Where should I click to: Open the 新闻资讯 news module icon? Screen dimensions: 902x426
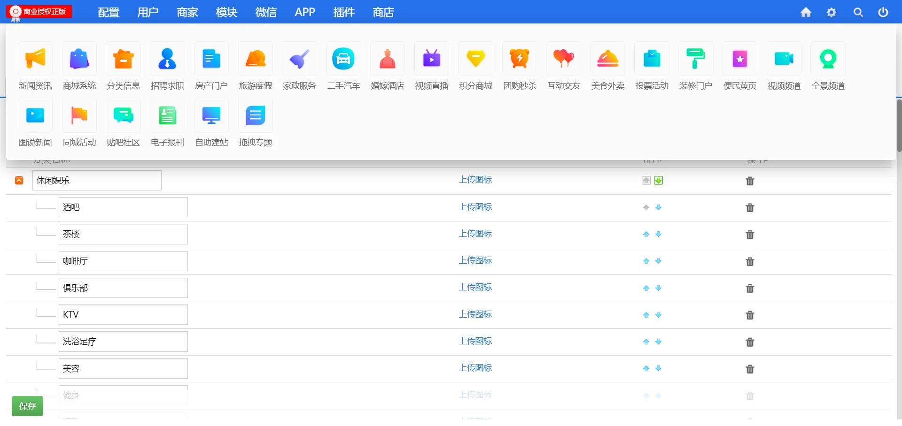click(35, 59)
